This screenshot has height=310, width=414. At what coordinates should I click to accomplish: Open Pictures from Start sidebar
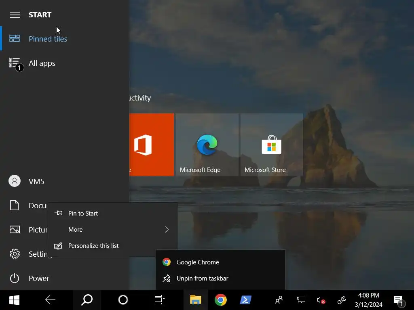pos(24,230)
